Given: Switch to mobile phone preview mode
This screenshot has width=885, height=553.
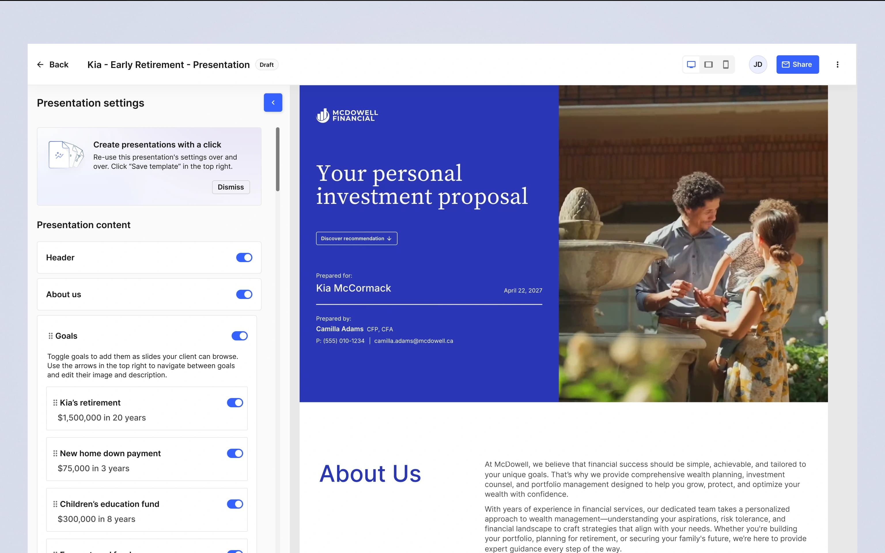Looking at the screenshot, I should (x=726, y=65).
